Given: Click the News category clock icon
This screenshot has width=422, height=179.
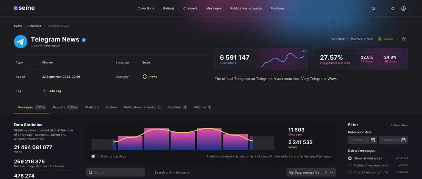Looking at the screenshot, I should point(145,77).
